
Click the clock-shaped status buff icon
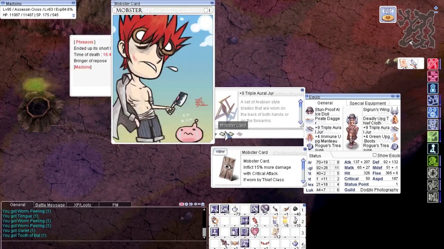433,173
